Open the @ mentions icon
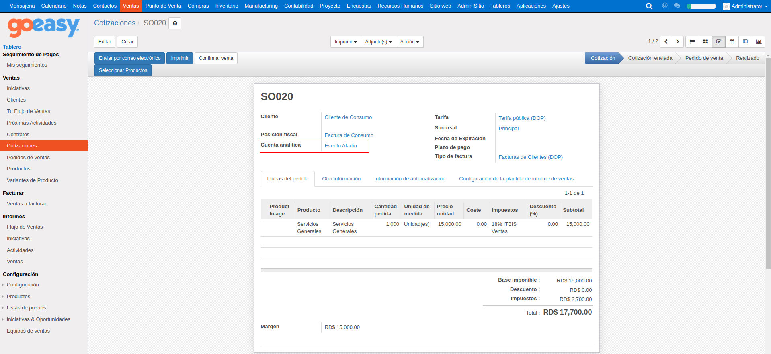This screenshot has height=354, width=771. [x=664, y=6]
